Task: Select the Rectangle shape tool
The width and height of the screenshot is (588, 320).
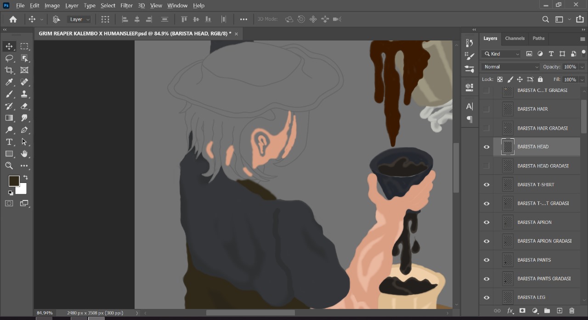Action: [x=9, y=154]
